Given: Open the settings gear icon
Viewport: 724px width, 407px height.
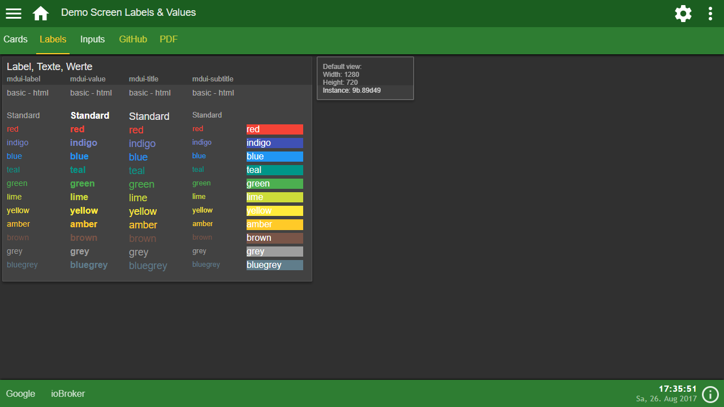Looking at the screenshot, I should point(683,14).
